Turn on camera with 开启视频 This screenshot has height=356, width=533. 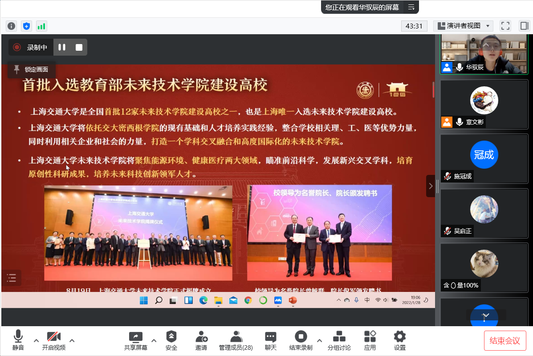54,340
